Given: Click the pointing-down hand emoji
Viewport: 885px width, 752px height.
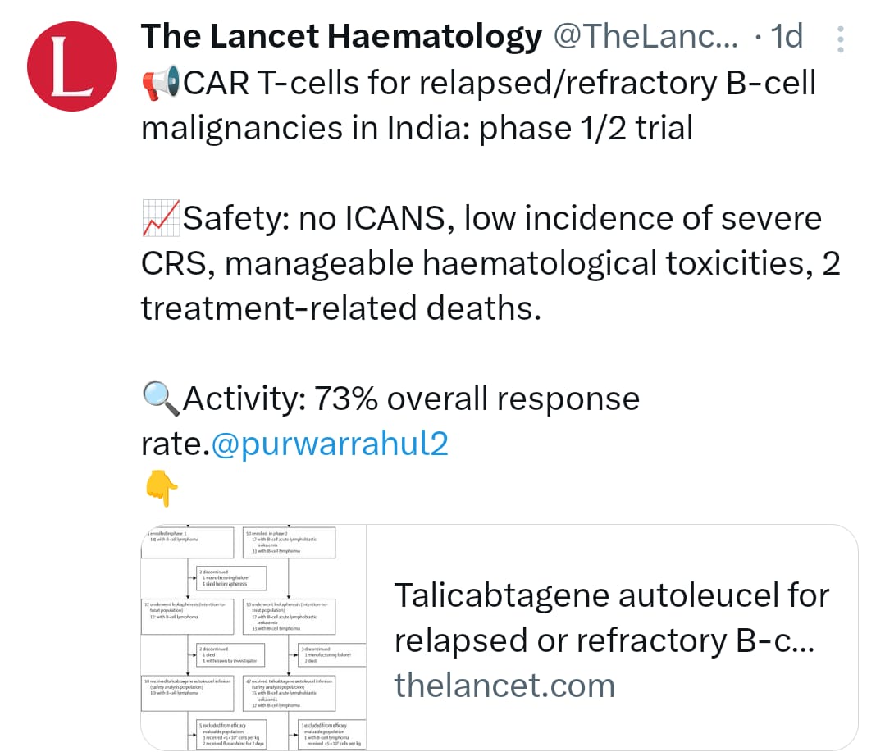Looking at the screenshot, I should [161, 490].
